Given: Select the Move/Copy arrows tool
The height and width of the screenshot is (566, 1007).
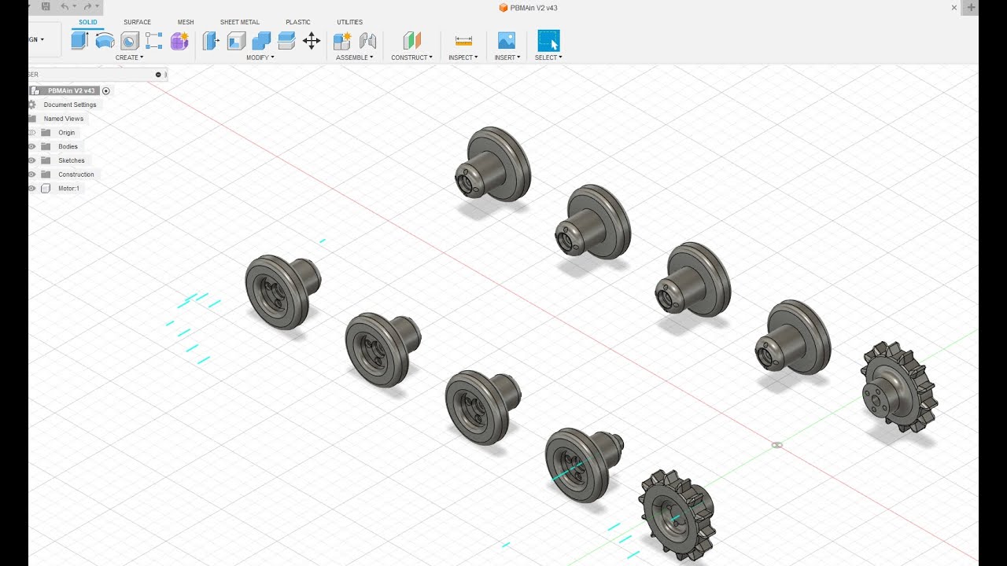Looking at the screenshot, I should [312, 41].
